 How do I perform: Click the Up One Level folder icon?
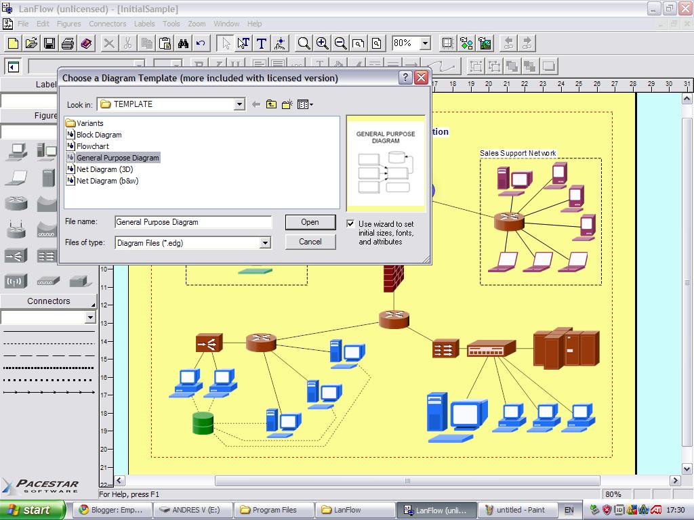pos(271,104)
